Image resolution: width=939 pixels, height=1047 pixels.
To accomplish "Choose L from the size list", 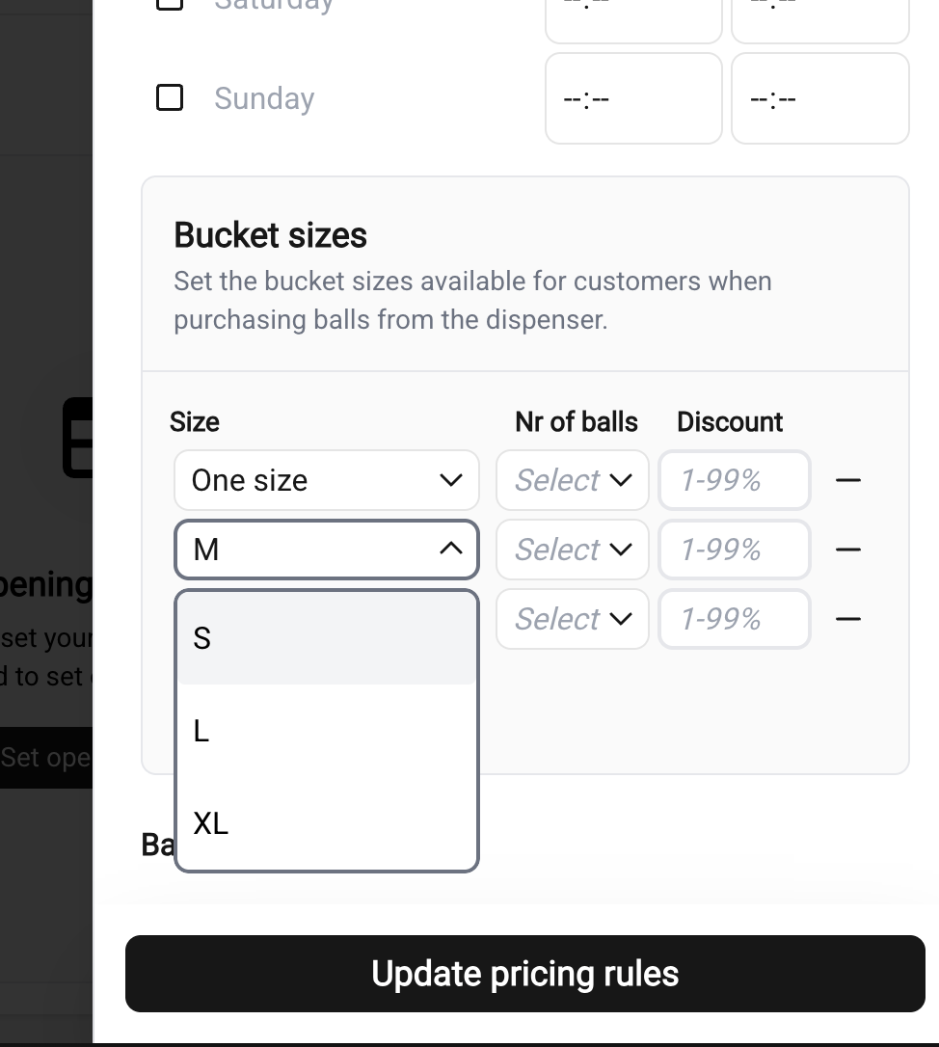I will pyautogui.click(x=327, y=731).
